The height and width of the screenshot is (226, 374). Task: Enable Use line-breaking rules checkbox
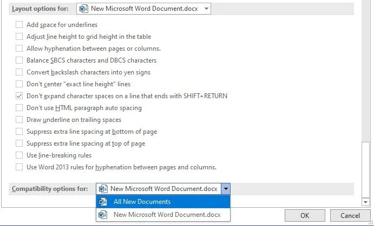19,155
